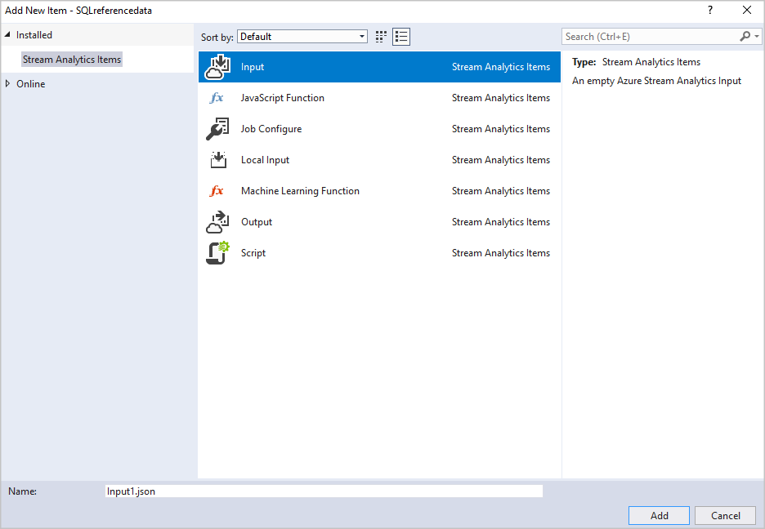This screenshot has width=765, height=529.
Task: Select the Script item icon
Action: pyautogui.click(x=217, y=253)
